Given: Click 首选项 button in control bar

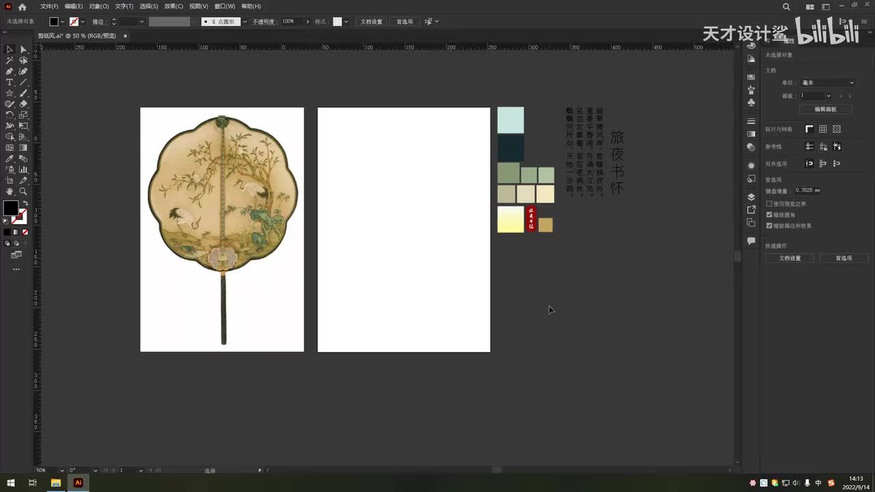Looking at the screenshot, I should point(405,22).
